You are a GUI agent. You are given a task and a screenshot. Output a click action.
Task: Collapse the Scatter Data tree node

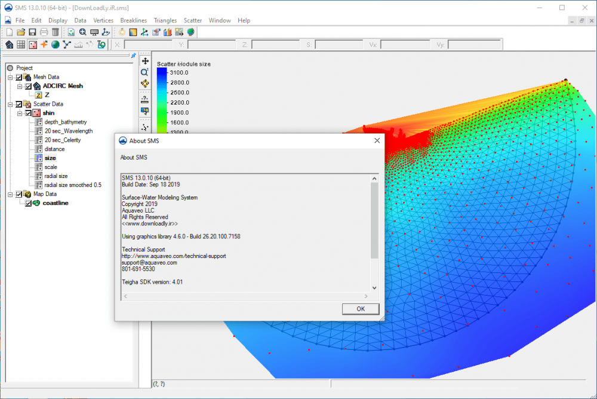point(10,104)
